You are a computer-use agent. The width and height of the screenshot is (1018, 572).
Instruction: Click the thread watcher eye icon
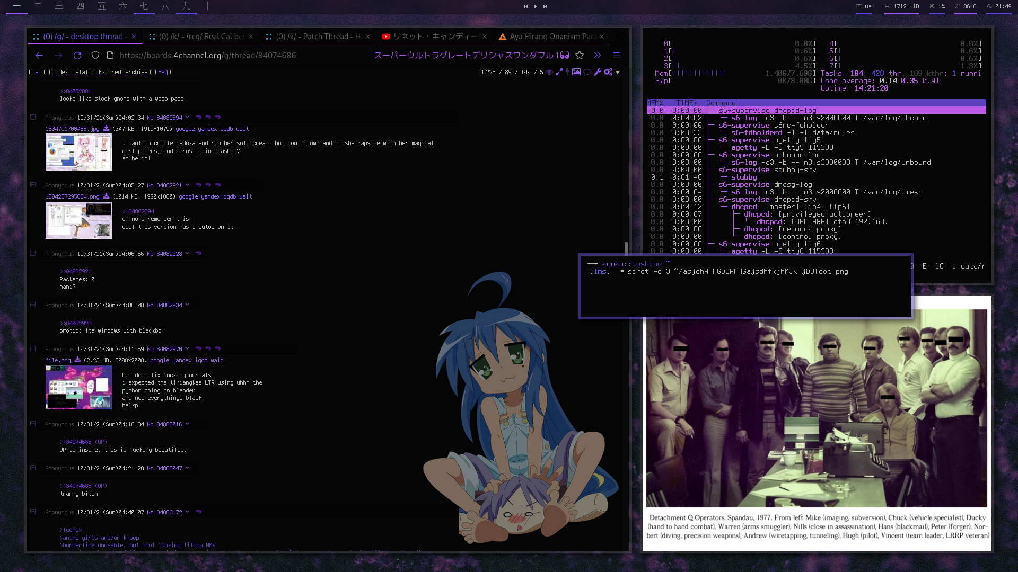coord(549,72)
